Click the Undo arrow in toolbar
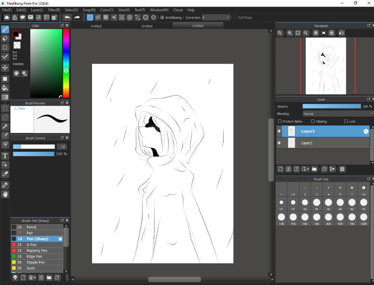Viewport: 374px width, 285px height. point(67,17)
